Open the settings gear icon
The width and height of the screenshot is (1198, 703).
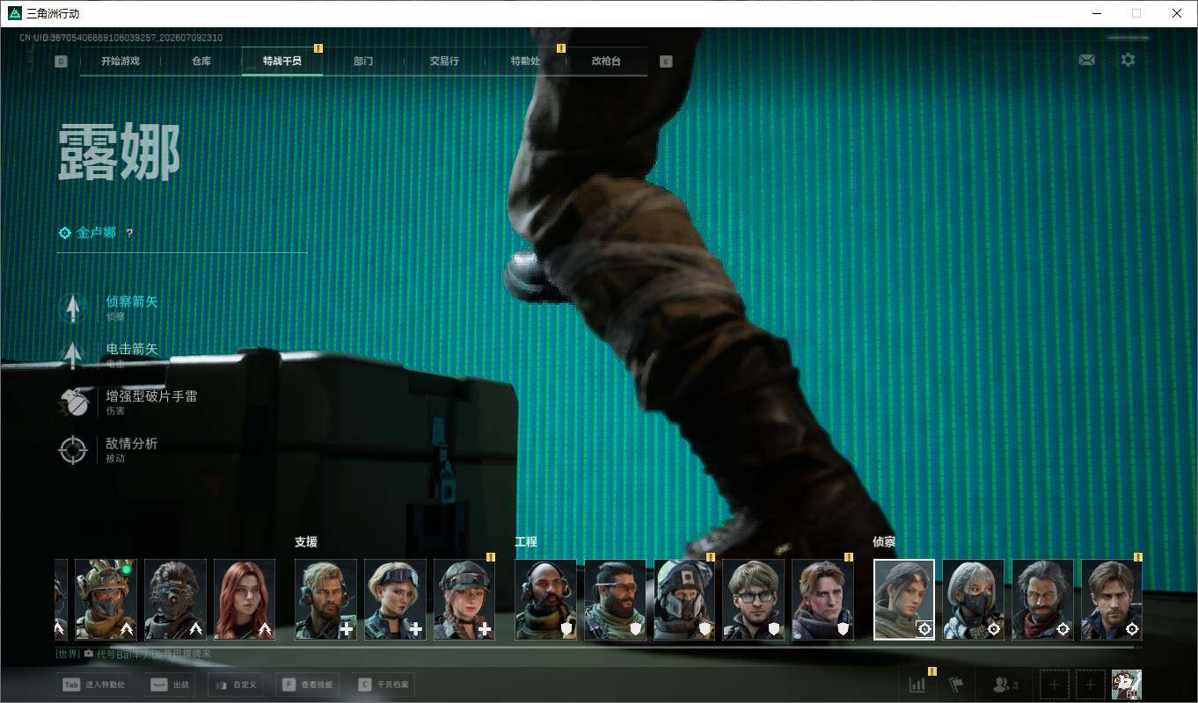click(x=1128, y=60)
